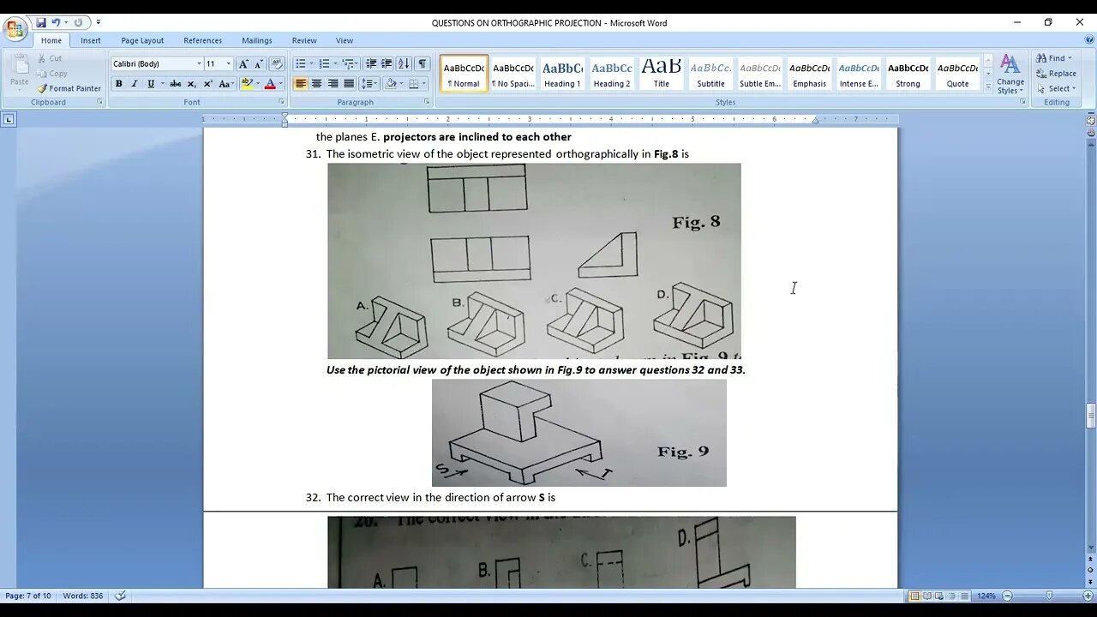Apply the Heading 1 style
This screenshot has width=1097, height=617.
pyautogui.click(x=562, y=74)
